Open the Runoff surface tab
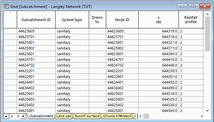This screenshot has width=214, height=122. click(x=87, y=116)
